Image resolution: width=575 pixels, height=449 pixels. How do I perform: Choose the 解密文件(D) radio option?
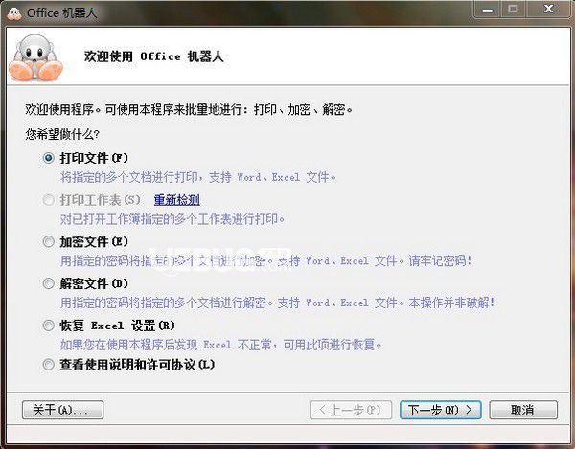tap(49, 283)
